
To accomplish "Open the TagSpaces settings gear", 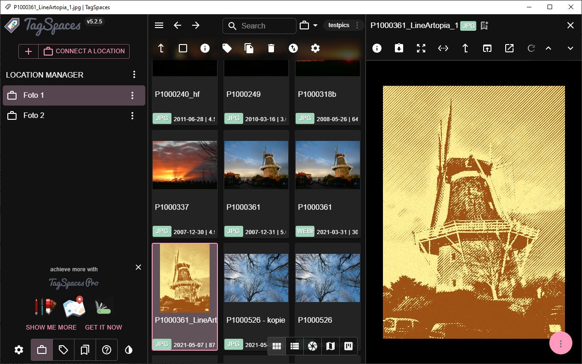I will 18,350.
